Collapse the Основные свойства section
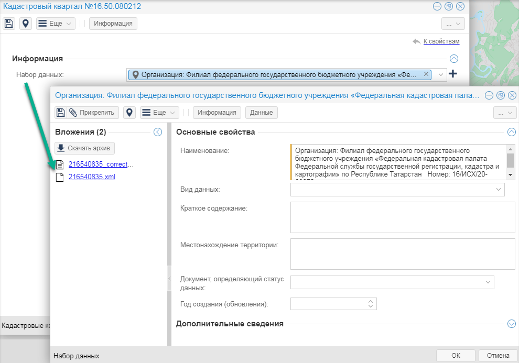519x363 pixels. point(511,132)
